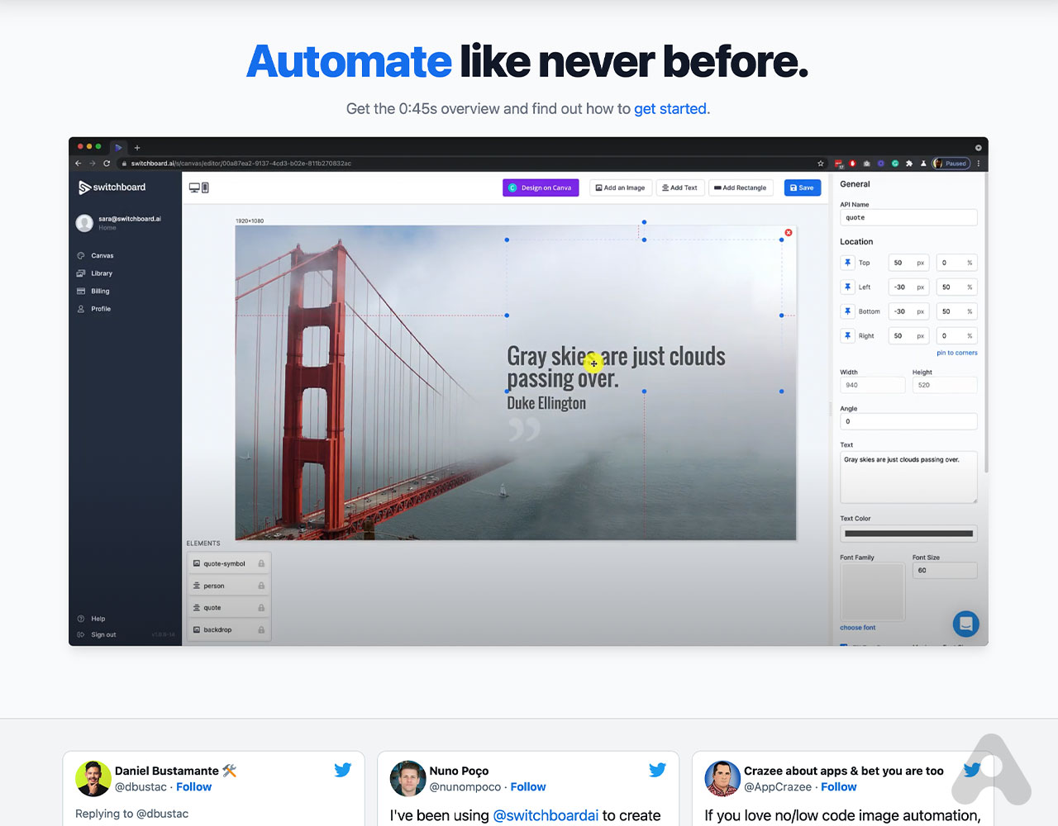Screen dimensions: 1058x826
Task: Click the Twitter bird on Daniel's tweet
Action: click(342, 770)
